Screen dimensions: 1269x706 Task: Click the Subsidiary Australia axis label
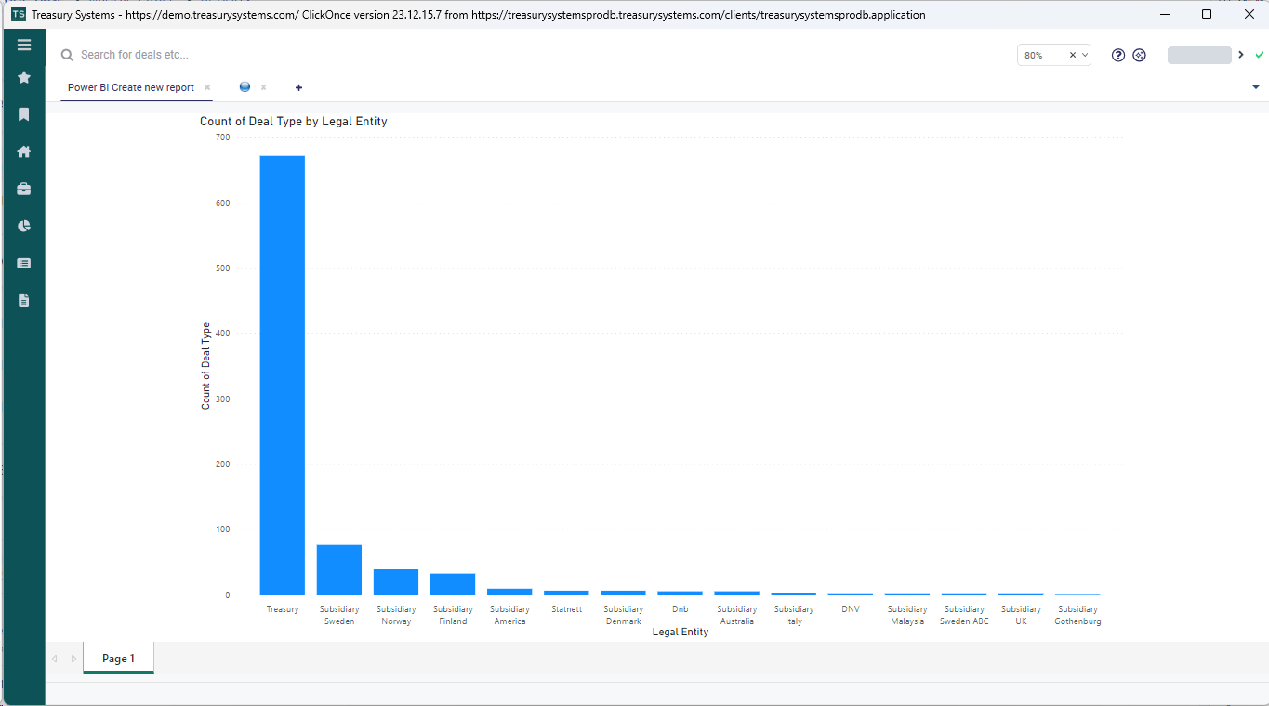736,615
